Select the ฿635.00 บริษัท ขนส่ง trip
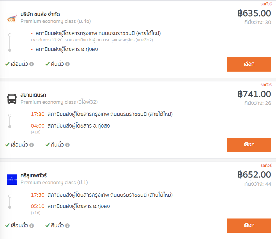Image resolution: width=276 pixels, height=239 pixels. pyautogui.click(x=249, y=64)
